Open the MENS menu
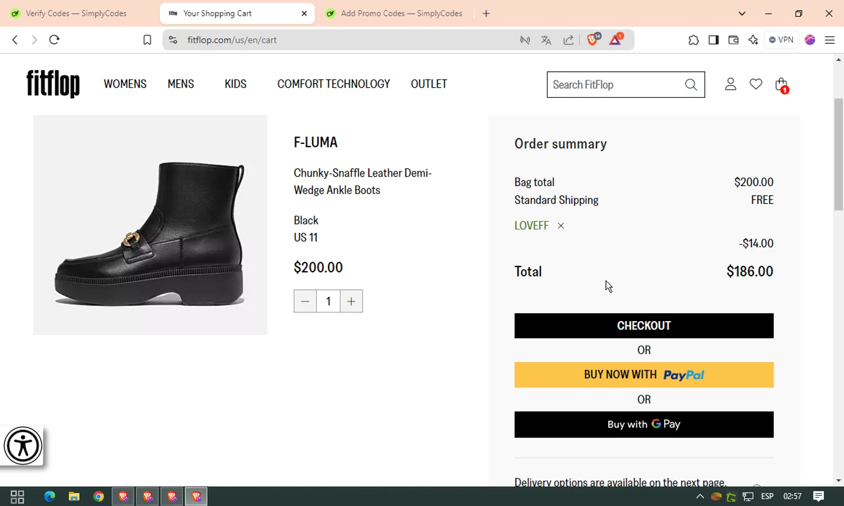Screen dimensions: 844x506 [x=181, y=84]
